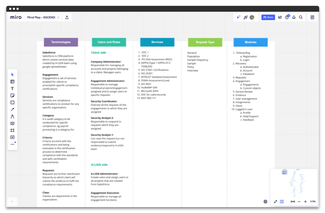Click Onboarding in Modules list
Screen dimensions: 325x213
[243, 53]
